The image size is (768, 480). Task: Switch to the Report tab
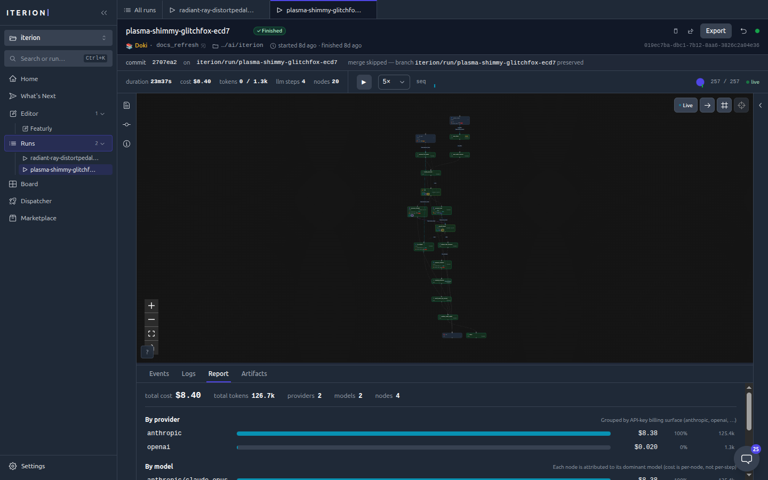pos(218,374)
